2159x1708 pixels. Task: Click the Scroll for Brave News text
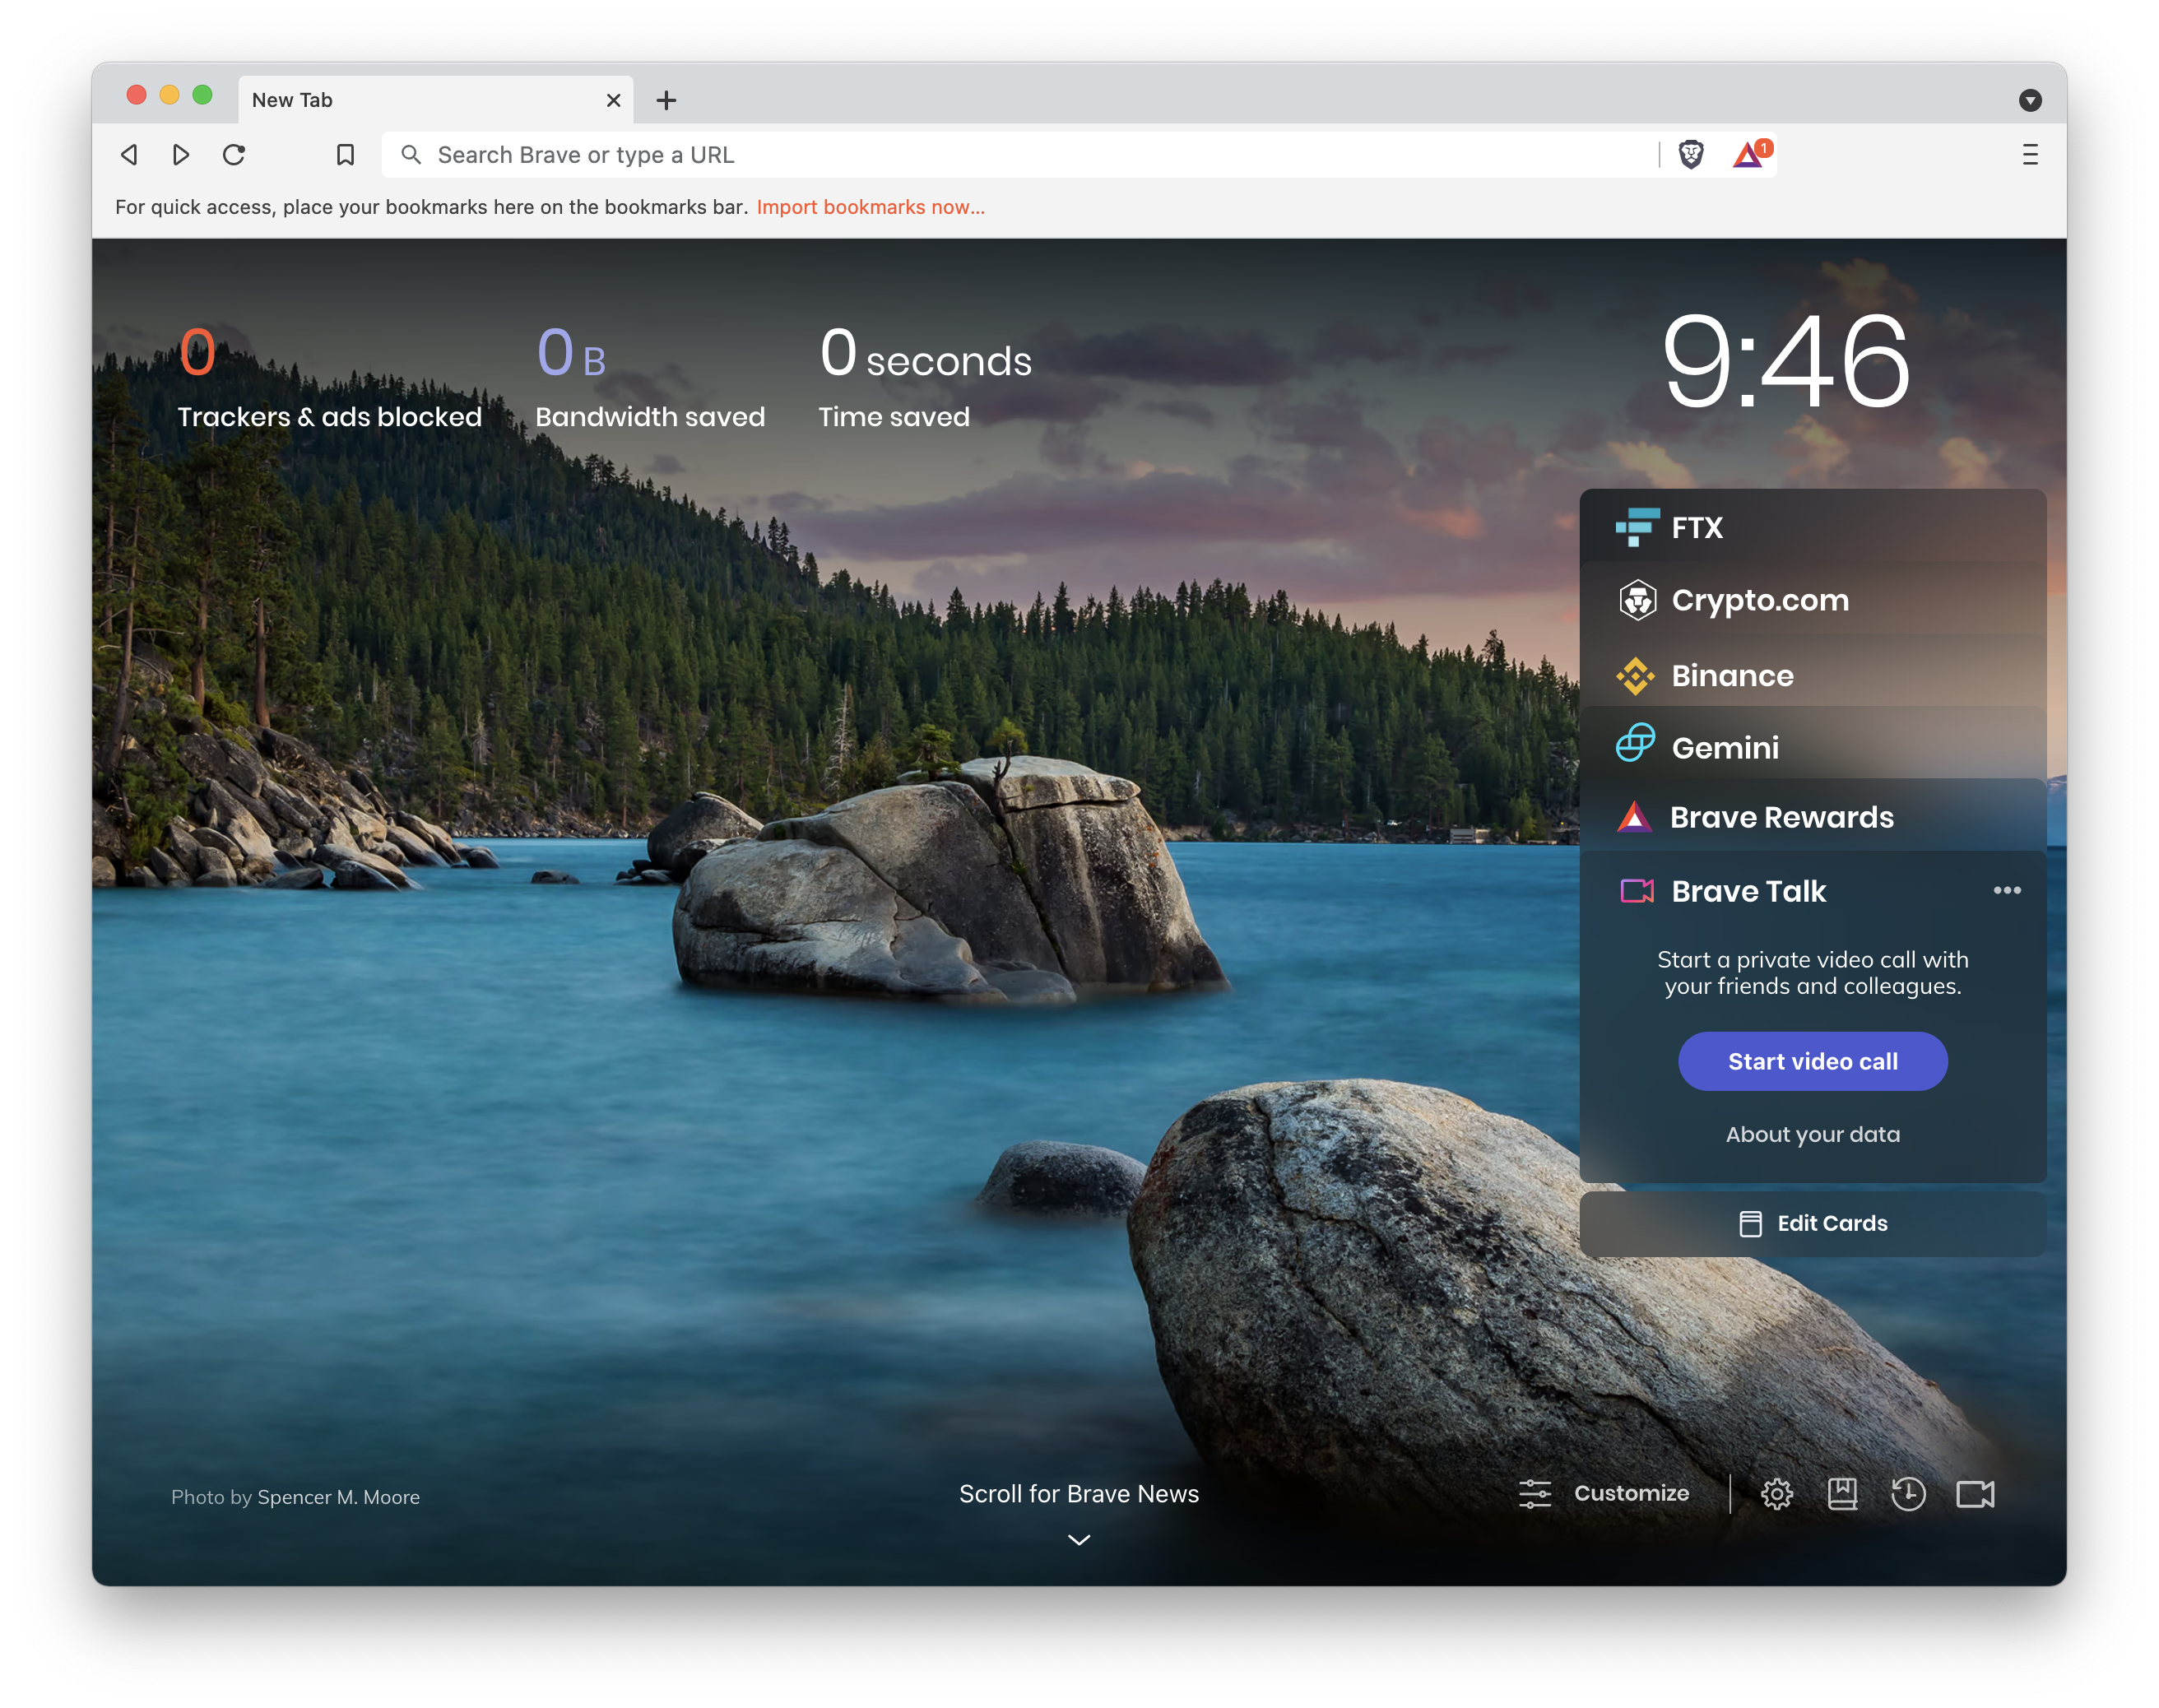coord(1079,1493)
